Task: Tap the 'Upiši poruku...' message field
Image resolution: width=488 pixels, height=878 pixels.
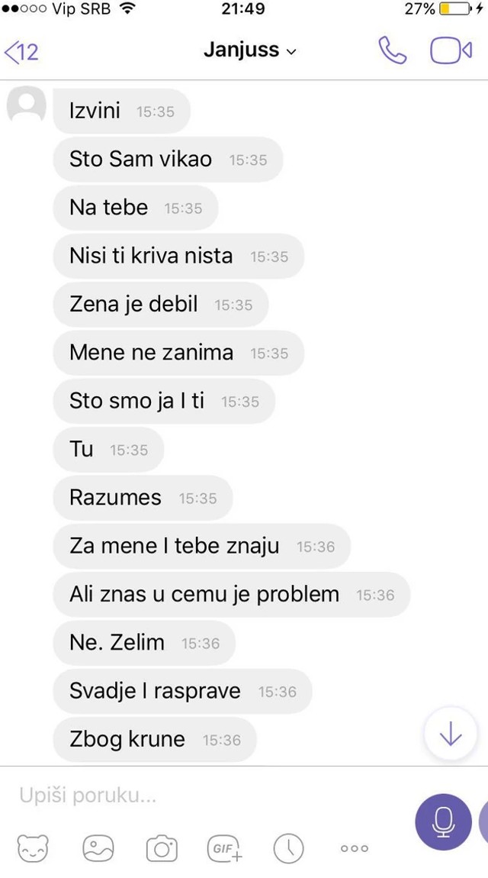Action: 213,795
